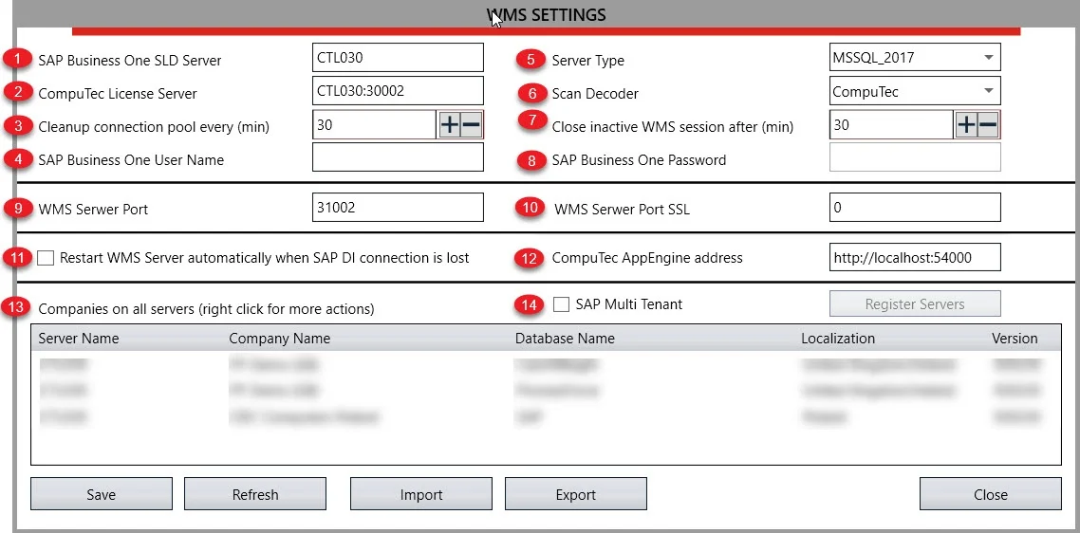Increase close inactive WMS session minutes
This screenshot has width=1080, height=533.
[966, 124]
